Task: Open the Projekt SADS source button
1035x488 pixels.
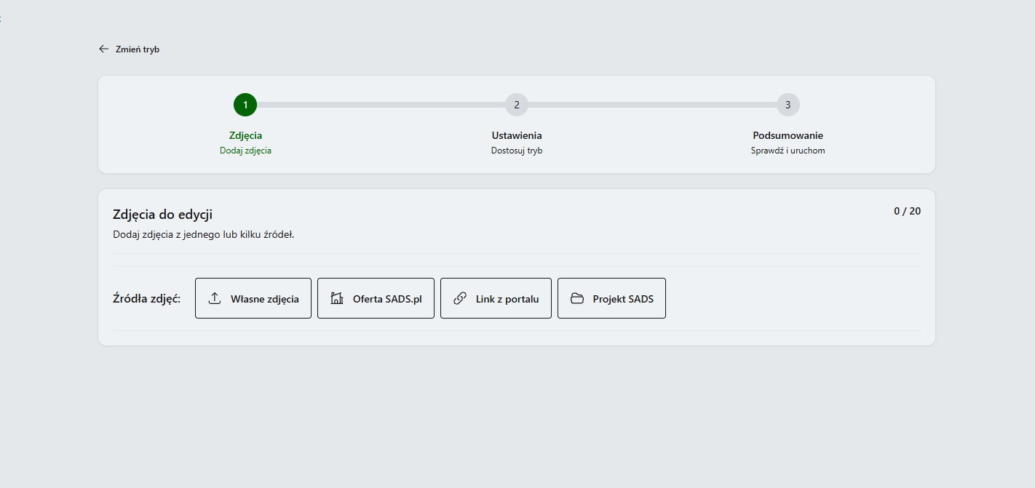Action: [x=611, y=298]
